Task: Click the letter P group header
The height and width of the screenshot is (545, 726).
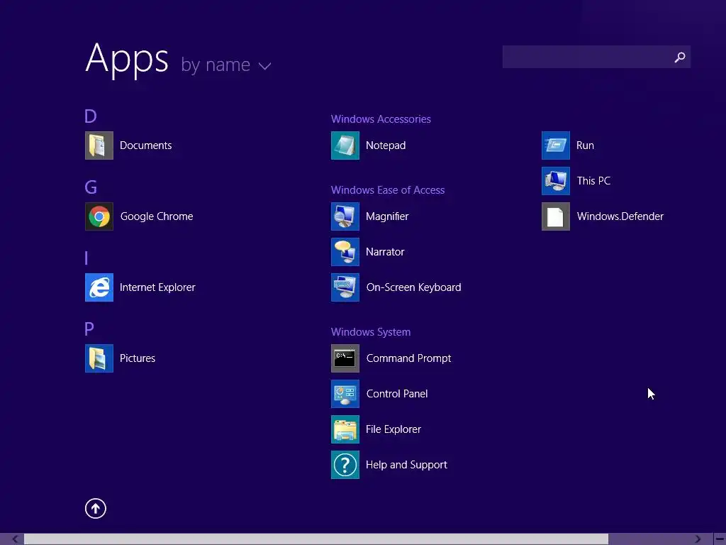Action: (89, 329)
